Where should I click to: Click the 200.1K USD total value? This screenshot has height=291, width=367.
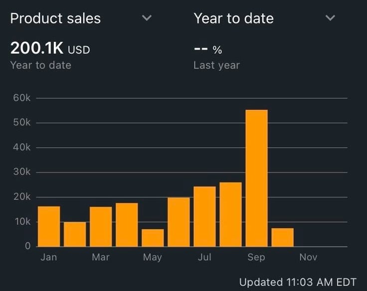50,49
